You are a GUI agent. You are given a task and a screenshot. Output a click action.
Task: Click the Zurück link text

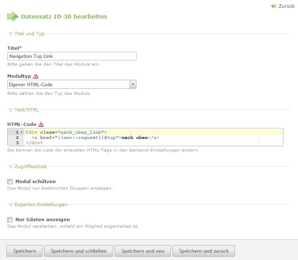286,6
